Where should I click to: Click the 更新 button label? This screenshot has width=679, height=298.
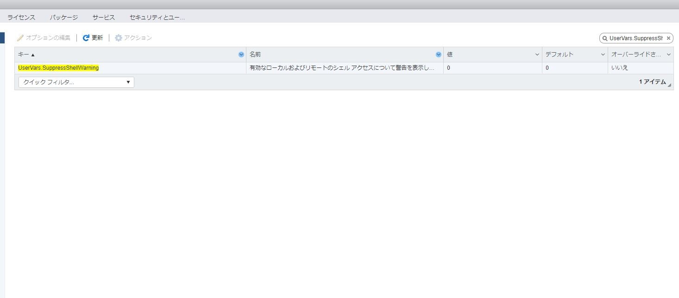(x=97, y=38)
